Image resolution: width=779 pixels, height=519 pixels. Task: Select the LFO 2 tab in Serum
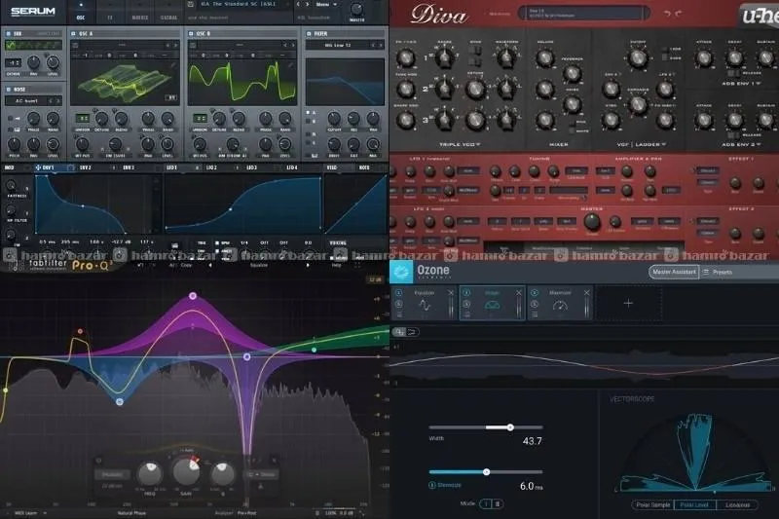pyautogui.click(x=211, y=167)
